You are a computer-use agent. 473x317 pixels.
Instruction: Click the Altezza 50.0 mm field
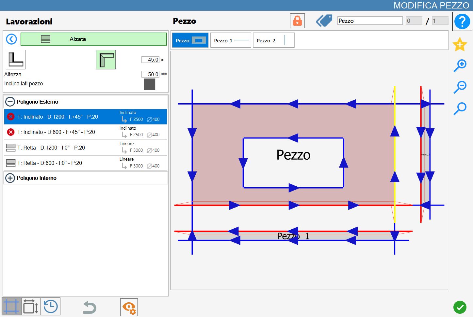[x=150, y=74]
